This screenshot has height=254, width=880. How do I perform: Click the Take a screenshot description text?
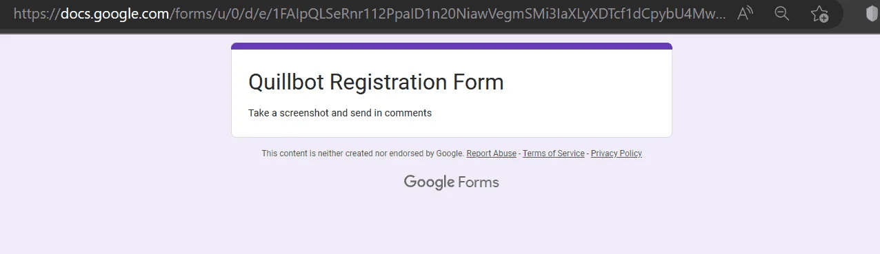point(340,113)
